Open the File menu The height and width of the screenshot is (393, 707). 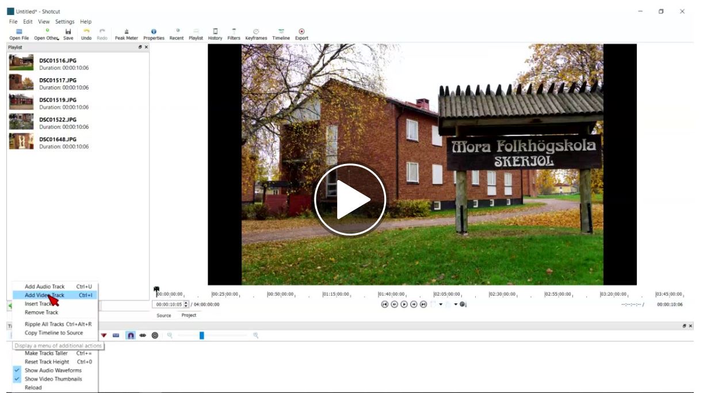(13, 22)
